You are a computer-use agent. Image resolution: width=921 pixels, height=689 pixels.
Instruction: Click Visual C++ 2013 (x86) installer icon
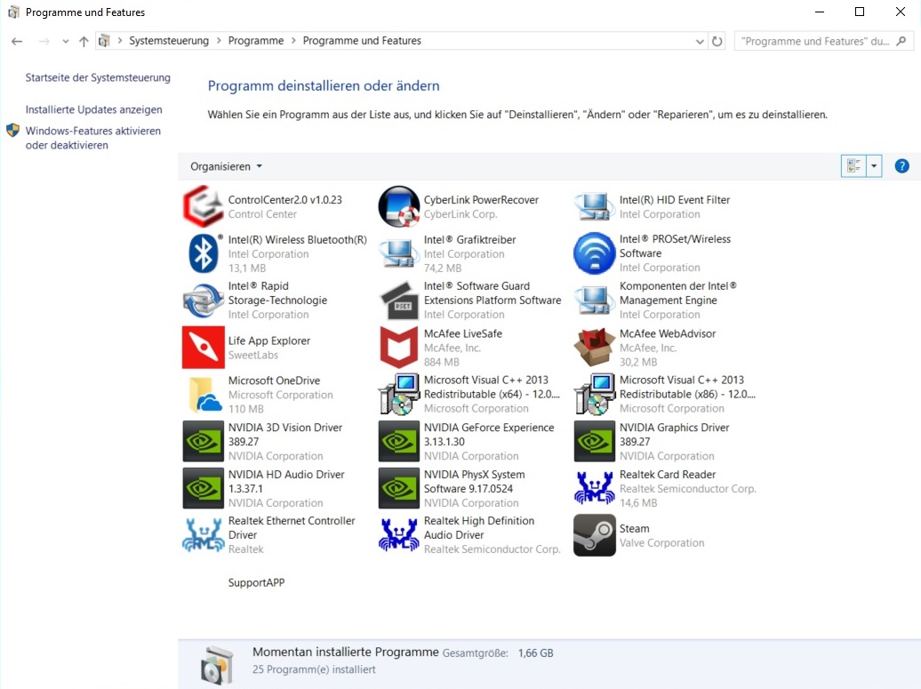point(595,394)
